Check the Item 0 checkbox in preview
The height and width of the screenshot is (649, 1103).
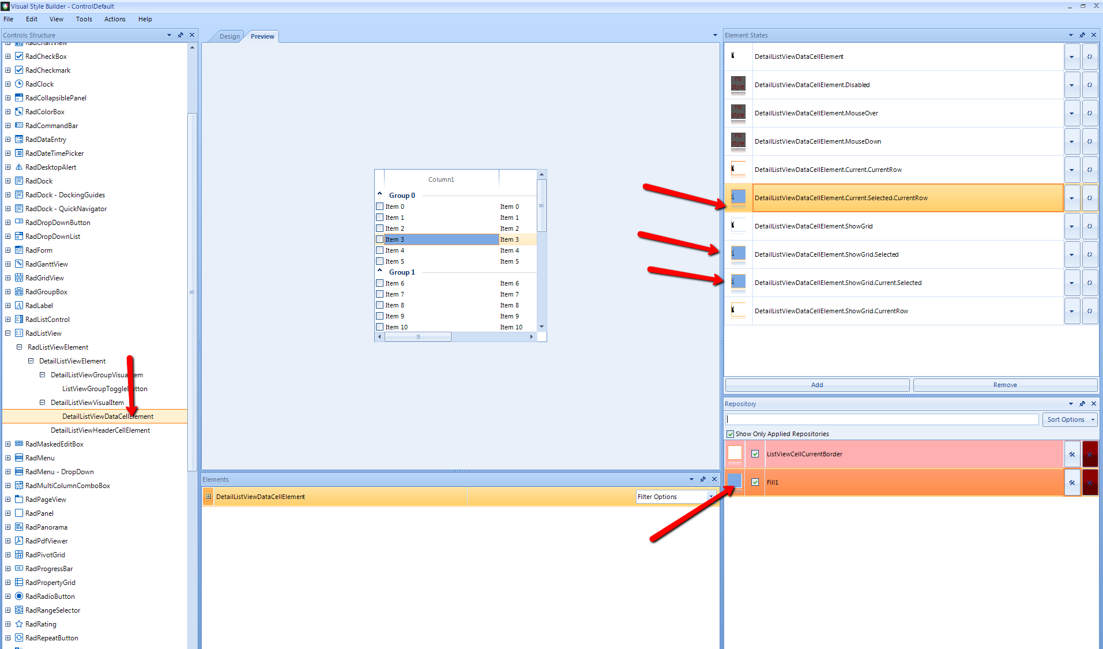pos(379,207)
